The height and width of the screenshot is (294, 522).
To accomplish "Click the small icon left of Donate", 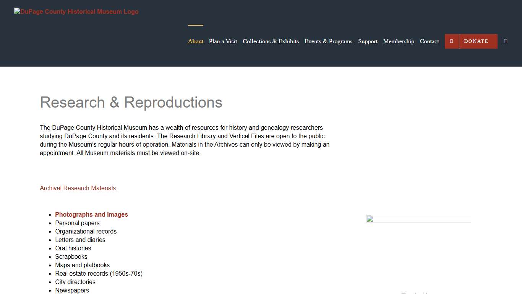I will pos(451,41).
